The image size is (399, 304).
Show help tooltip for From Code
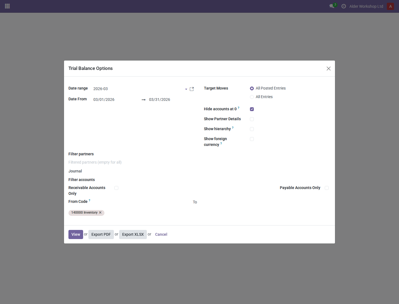89,200
